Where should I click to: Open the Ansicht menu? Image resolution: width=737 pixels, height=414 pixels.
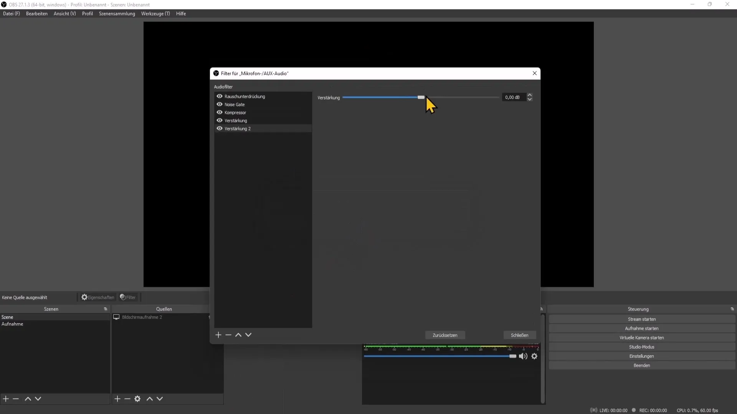[65, 13]
